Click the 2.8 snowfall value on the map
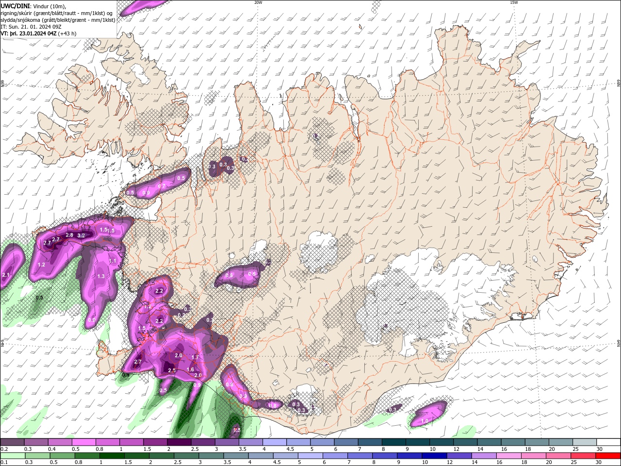621x466 pixels. (x=69, y=235)
